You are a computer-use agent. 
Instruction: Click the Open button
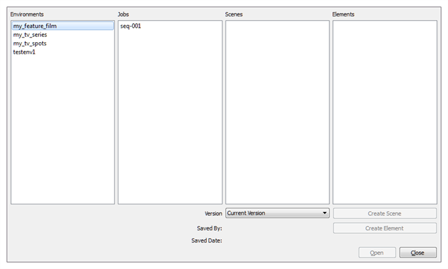pos(377,253)
